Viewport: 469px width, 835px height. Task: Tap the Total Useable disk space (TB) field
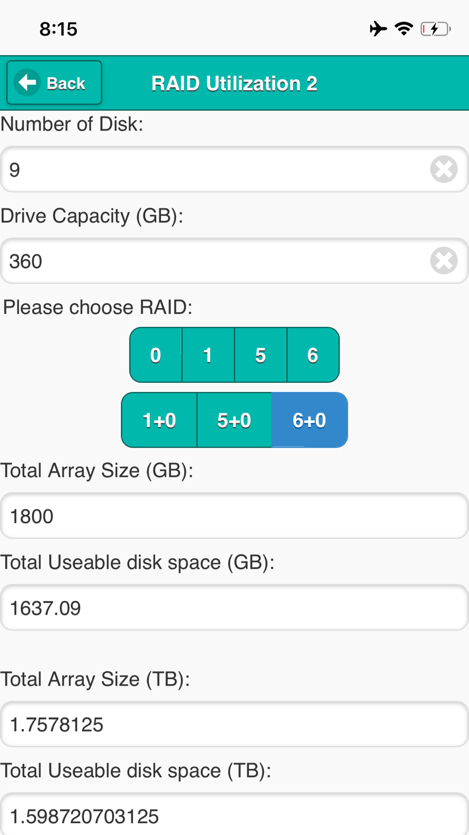point(234,815)
